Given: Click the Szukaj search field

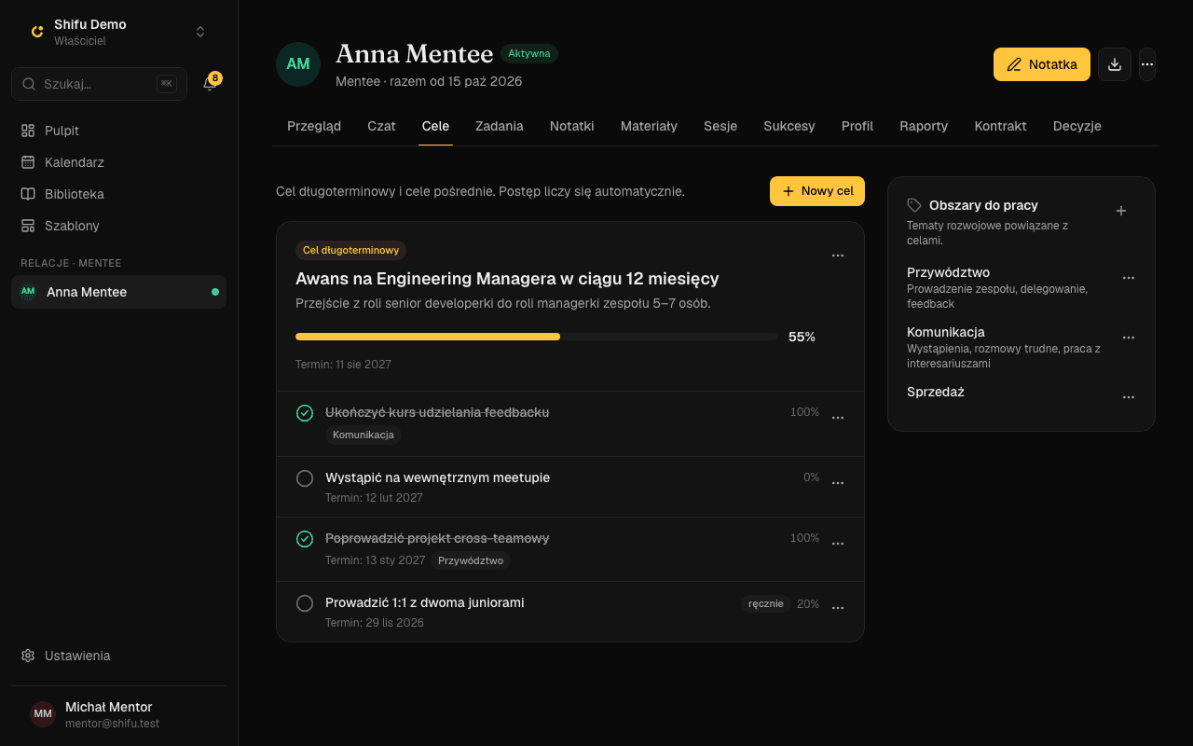Looking at the screenshot, I should pyautogui.click(x=99, y=84).
